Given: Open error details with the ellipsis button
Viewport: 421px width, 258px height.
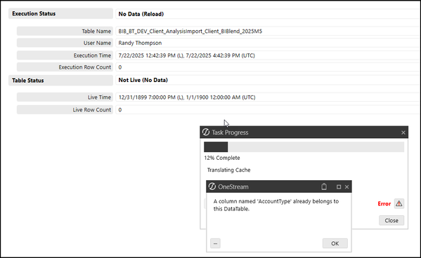Looking at the screenshot, I should [215, 243].
